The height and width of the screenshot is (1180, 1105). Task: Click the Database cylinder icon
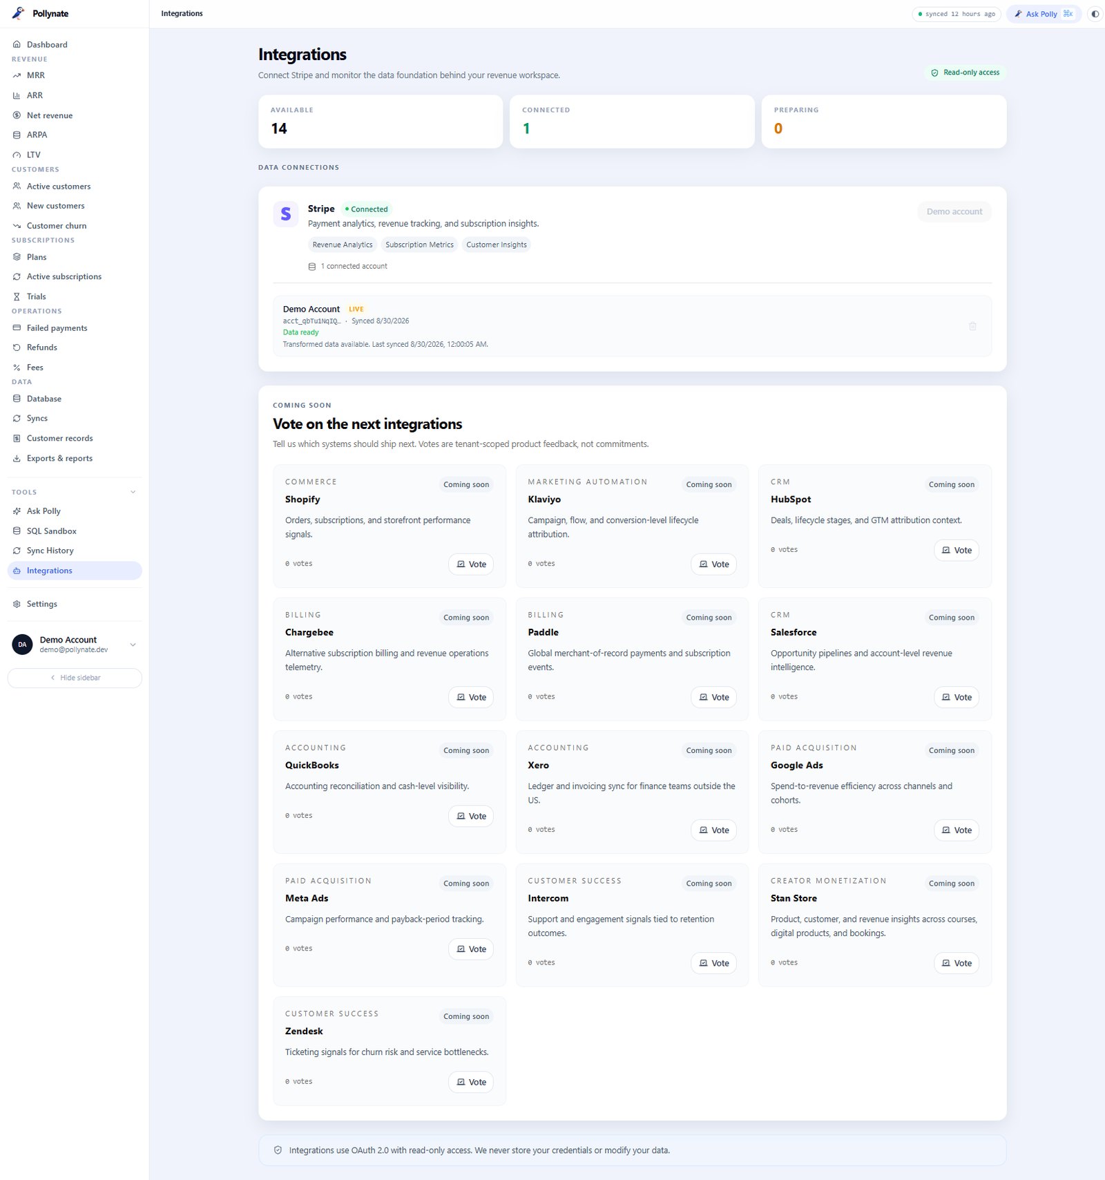[17, 399]
